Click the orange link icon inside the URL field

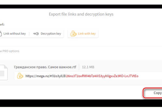point(20,76)
